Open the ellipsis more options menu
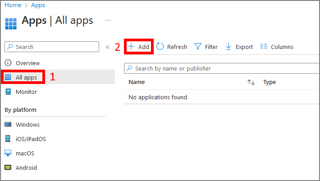 [x=107, y=20]
